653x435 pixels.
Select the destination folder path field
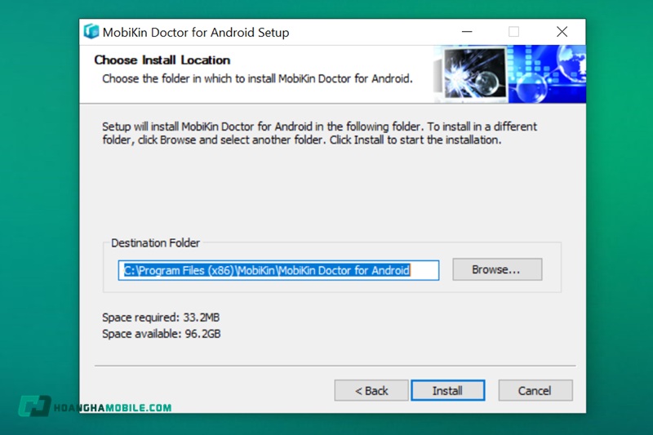[x=278, y=270]
